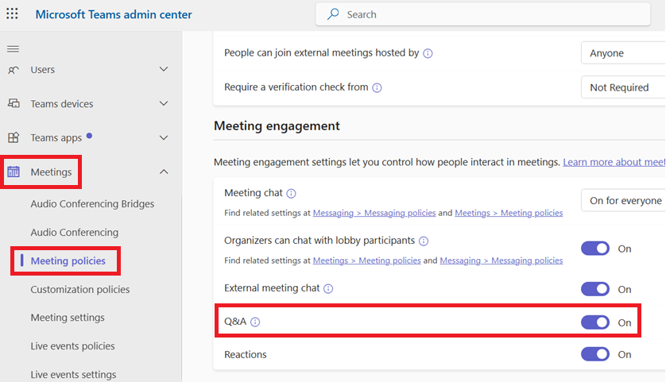Follow Meeting policies link under lobby chat
666x382 pixels.
[367, 260]
